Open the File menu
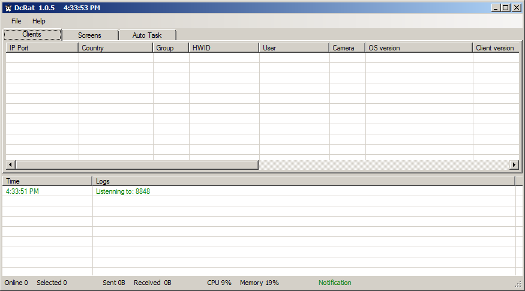Image resolution: width=525 pixels, height=291 pixels. (16, 21)
